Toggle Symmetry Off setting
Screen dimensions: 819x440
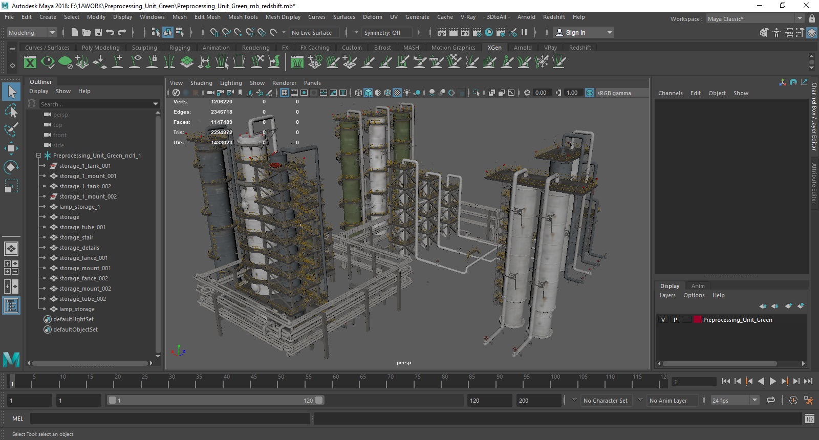coord(386,33)
